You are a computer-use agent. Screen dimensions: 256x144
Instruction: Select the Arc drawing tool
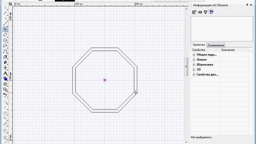coord(5,46)
